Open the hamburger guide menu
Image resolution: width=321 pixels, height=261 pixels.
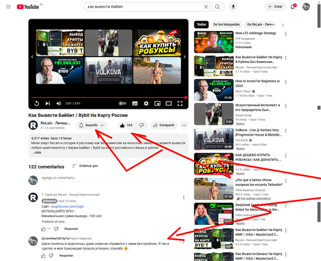[x=8, y=6]
